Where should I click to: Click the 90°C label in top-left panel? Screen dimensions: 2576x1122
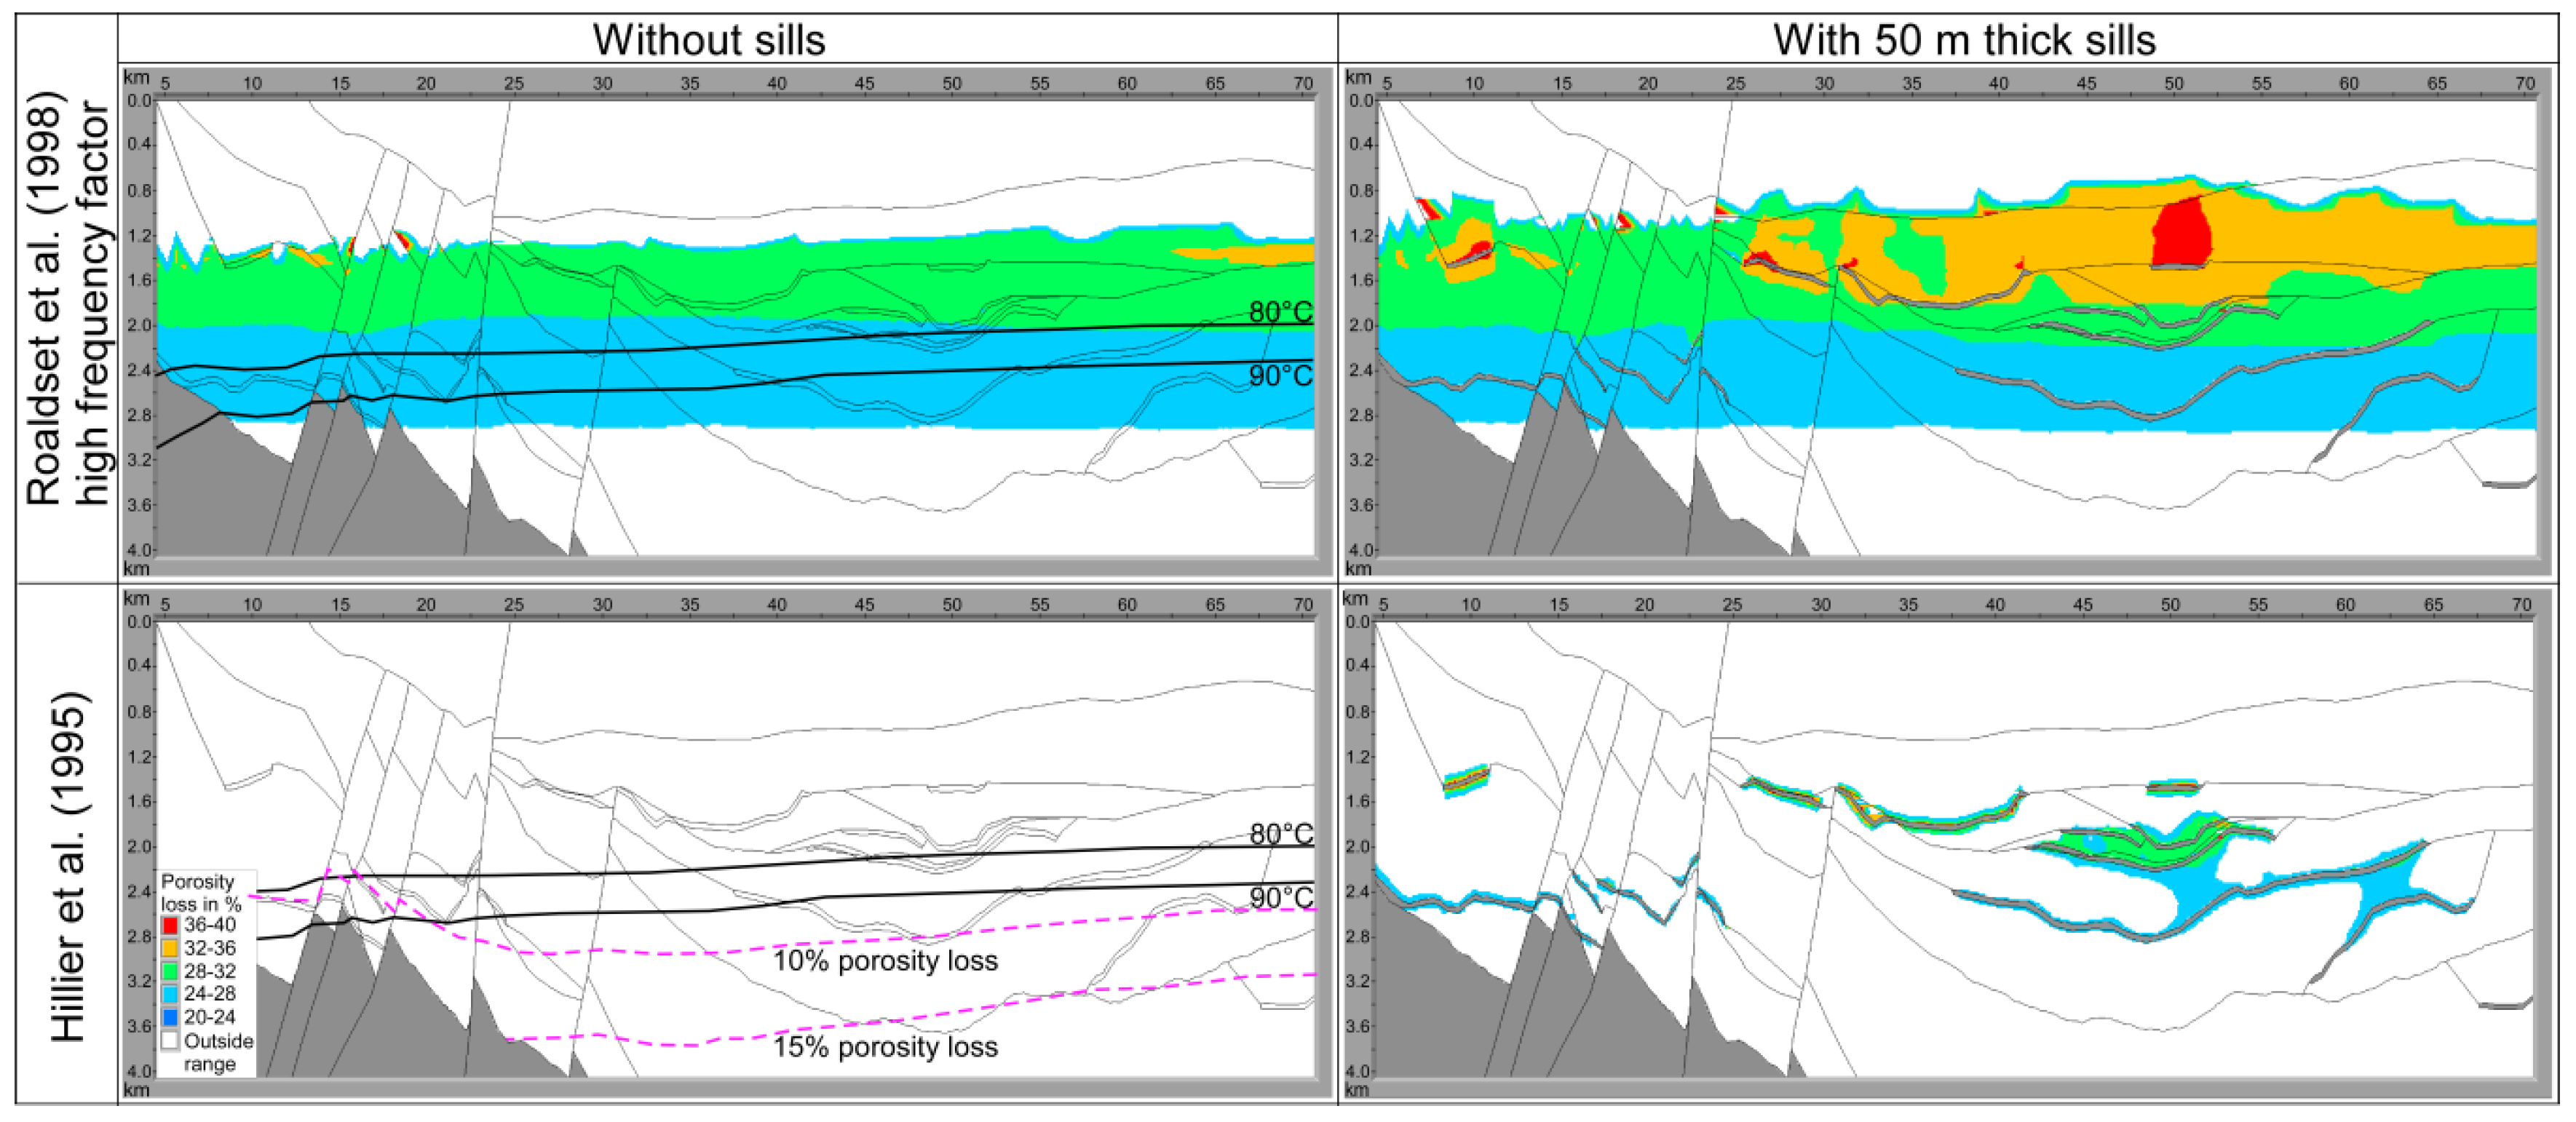click(x=1281, y=376)
